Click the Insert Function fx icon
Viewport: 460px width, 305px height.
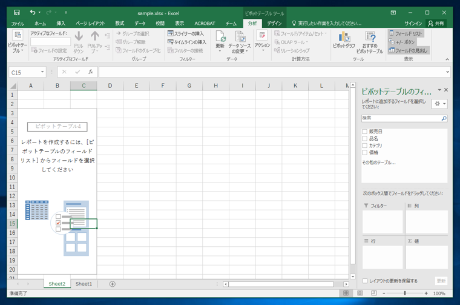click(x=91, y=72)
